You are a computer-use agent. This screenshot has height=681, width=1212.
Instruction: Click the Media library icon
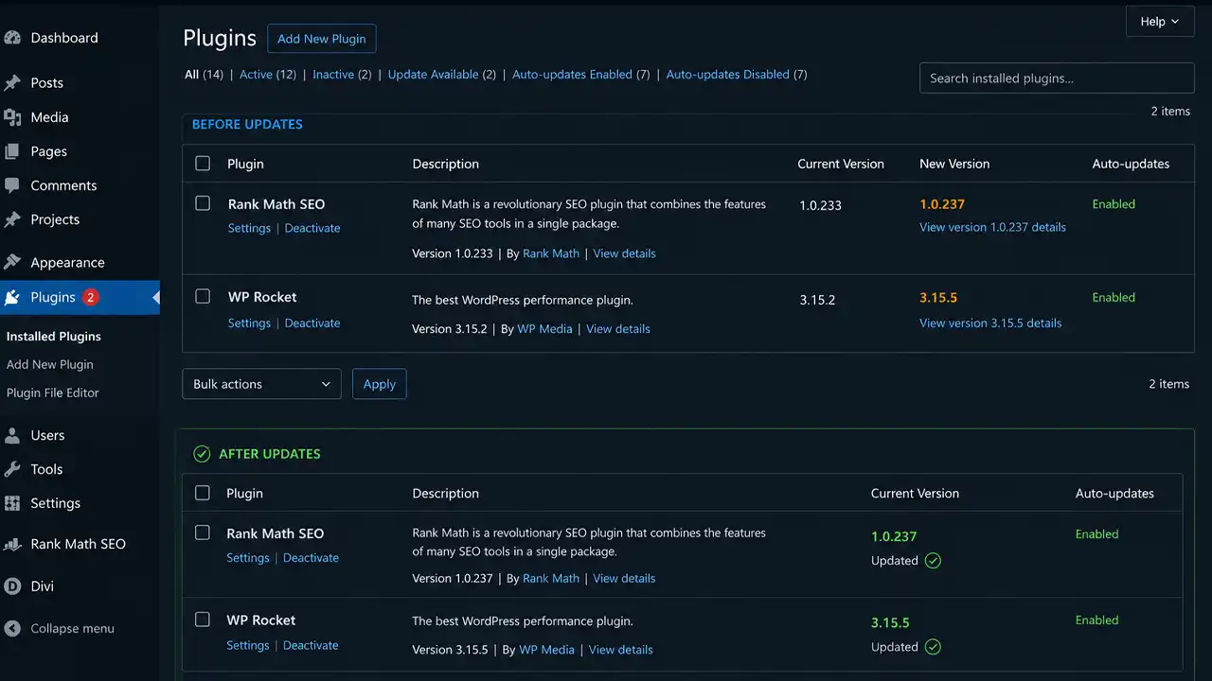point(12,117)
